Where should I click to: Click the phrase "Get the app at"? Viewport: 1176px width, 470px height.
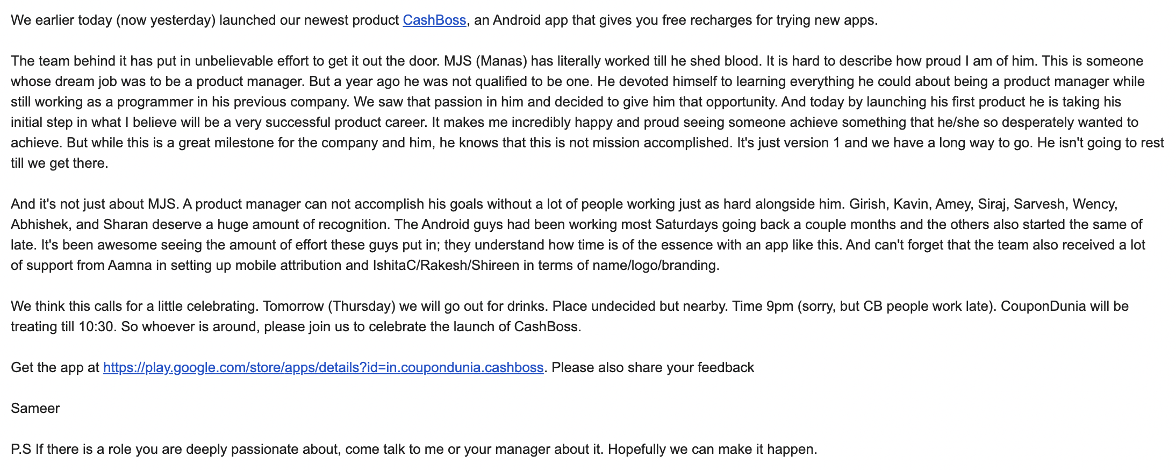point(55,368)
